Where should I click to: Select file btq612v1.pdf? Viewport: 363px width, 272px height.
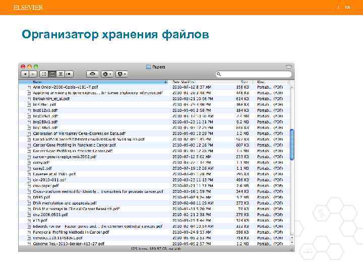45,110
